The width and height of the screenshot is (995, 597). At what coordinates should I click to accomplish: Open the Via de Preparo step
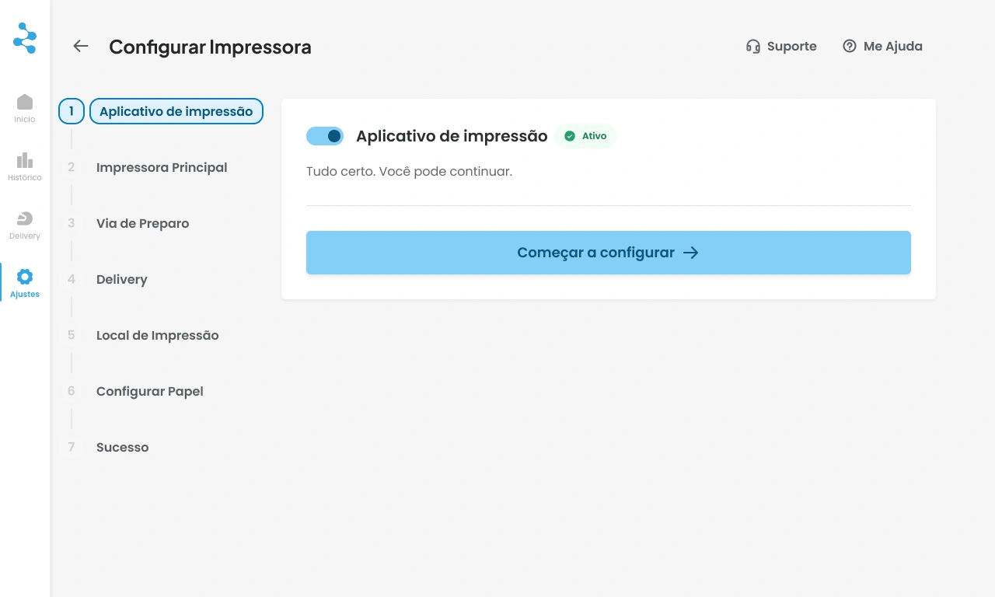point(143,224)
